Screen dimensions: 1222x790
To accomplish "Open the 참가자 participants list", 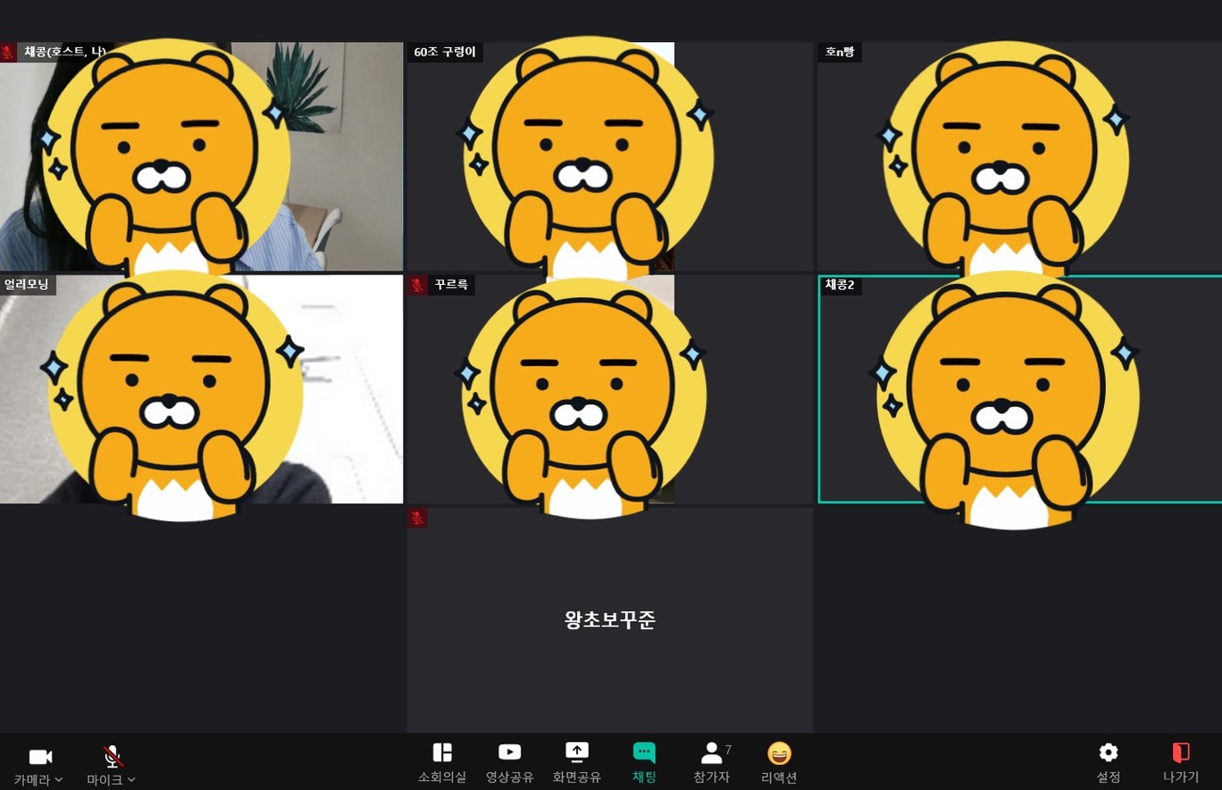I will coord(712,763).
